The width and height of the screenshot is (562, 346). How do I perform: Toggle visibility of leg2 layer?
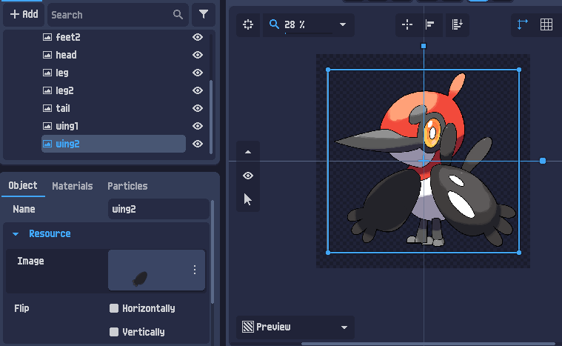click(198, 90)
